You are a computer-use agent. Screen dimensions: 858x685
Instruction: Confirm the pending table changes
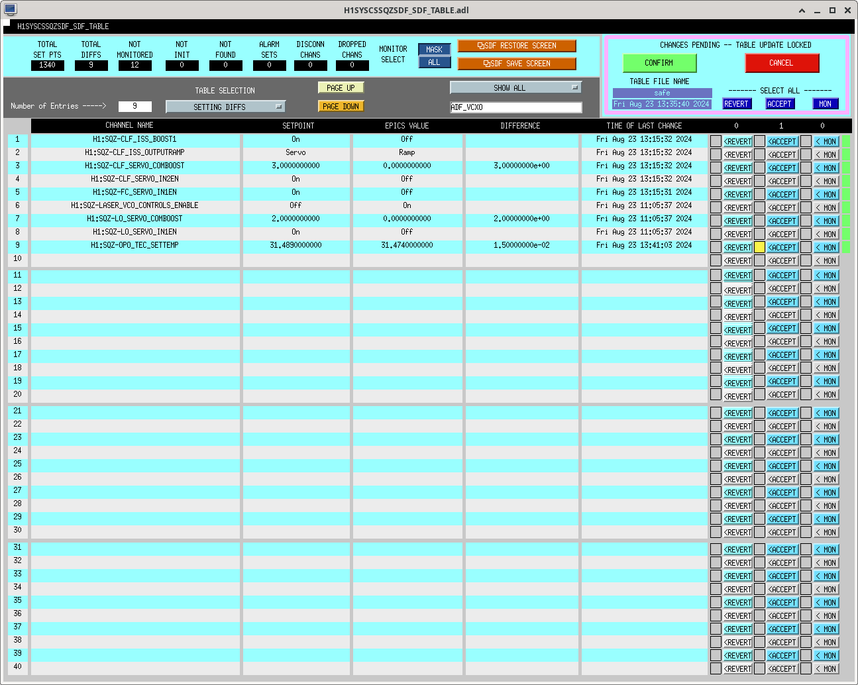tap(659, 63)
